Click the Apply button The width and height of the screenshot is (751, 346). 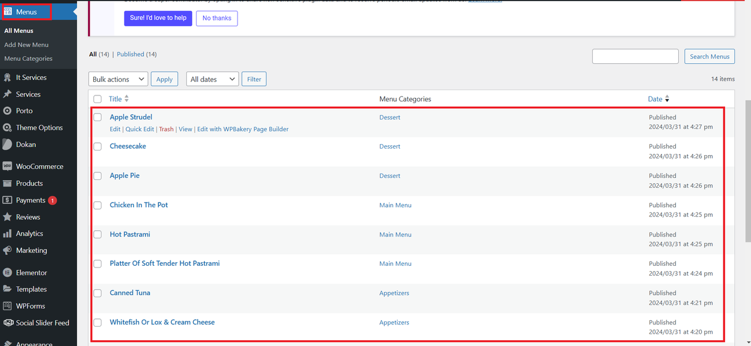(165, 79)
